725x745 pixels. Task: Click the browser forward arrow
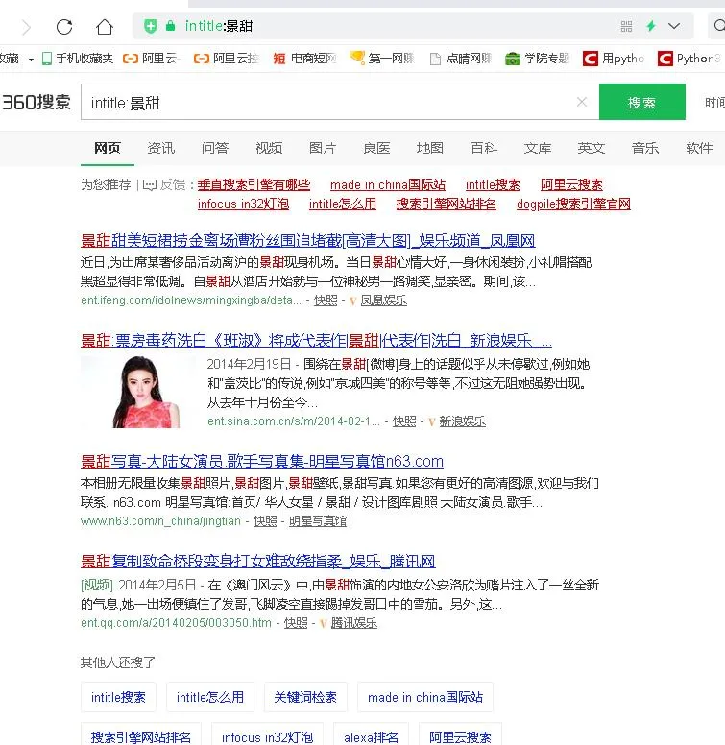[x=27, y=27]
